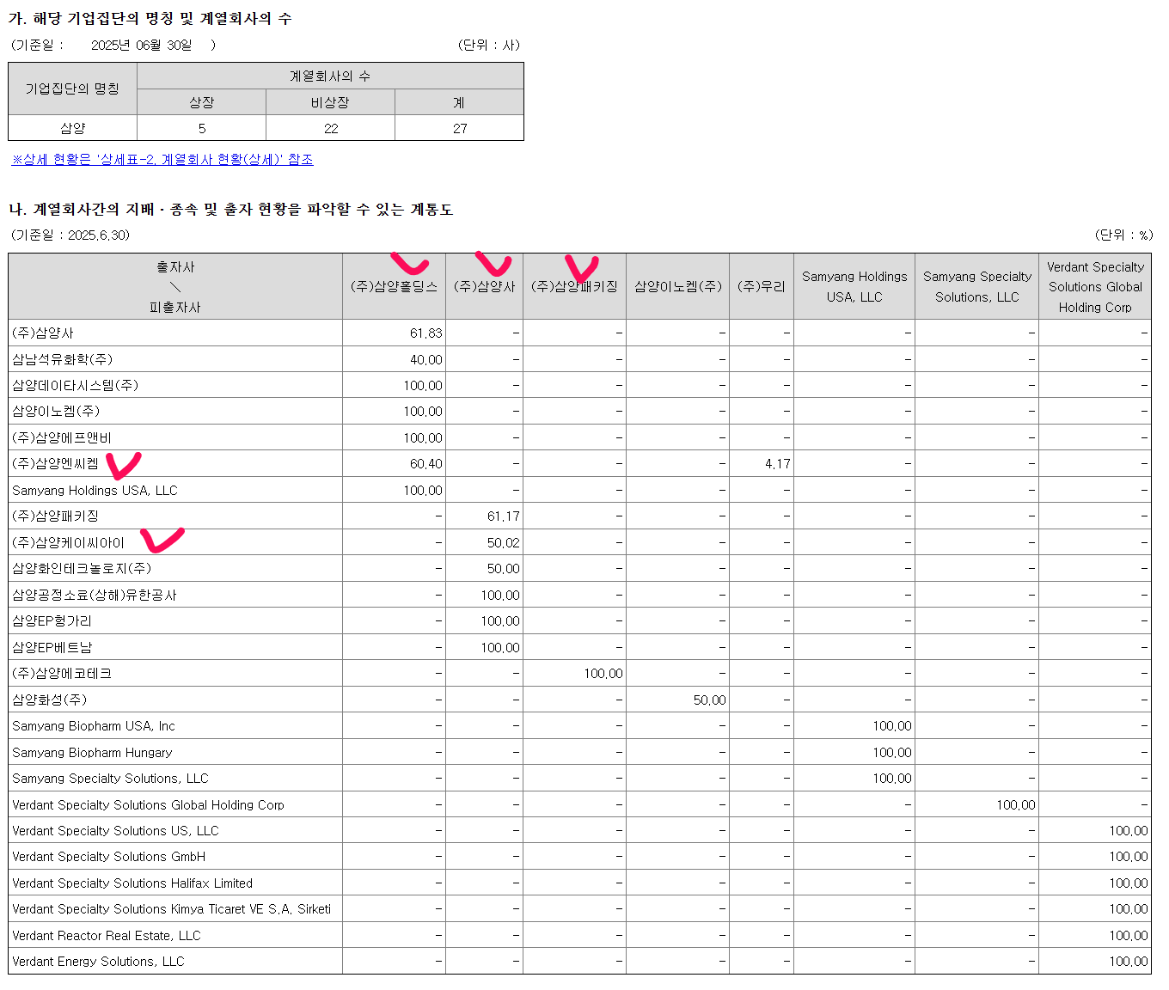Click the Verdant Specialty Solutions Global Holding Corp header

1095,286
